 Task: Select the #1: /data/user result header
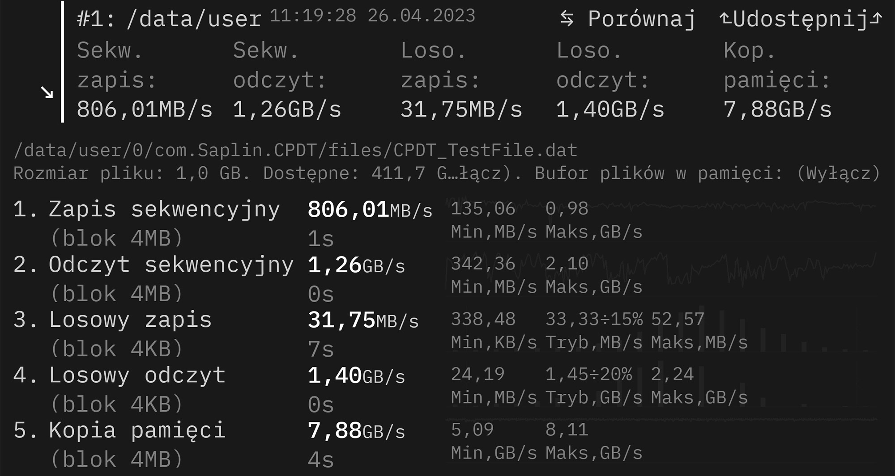(x=169, y=20)
